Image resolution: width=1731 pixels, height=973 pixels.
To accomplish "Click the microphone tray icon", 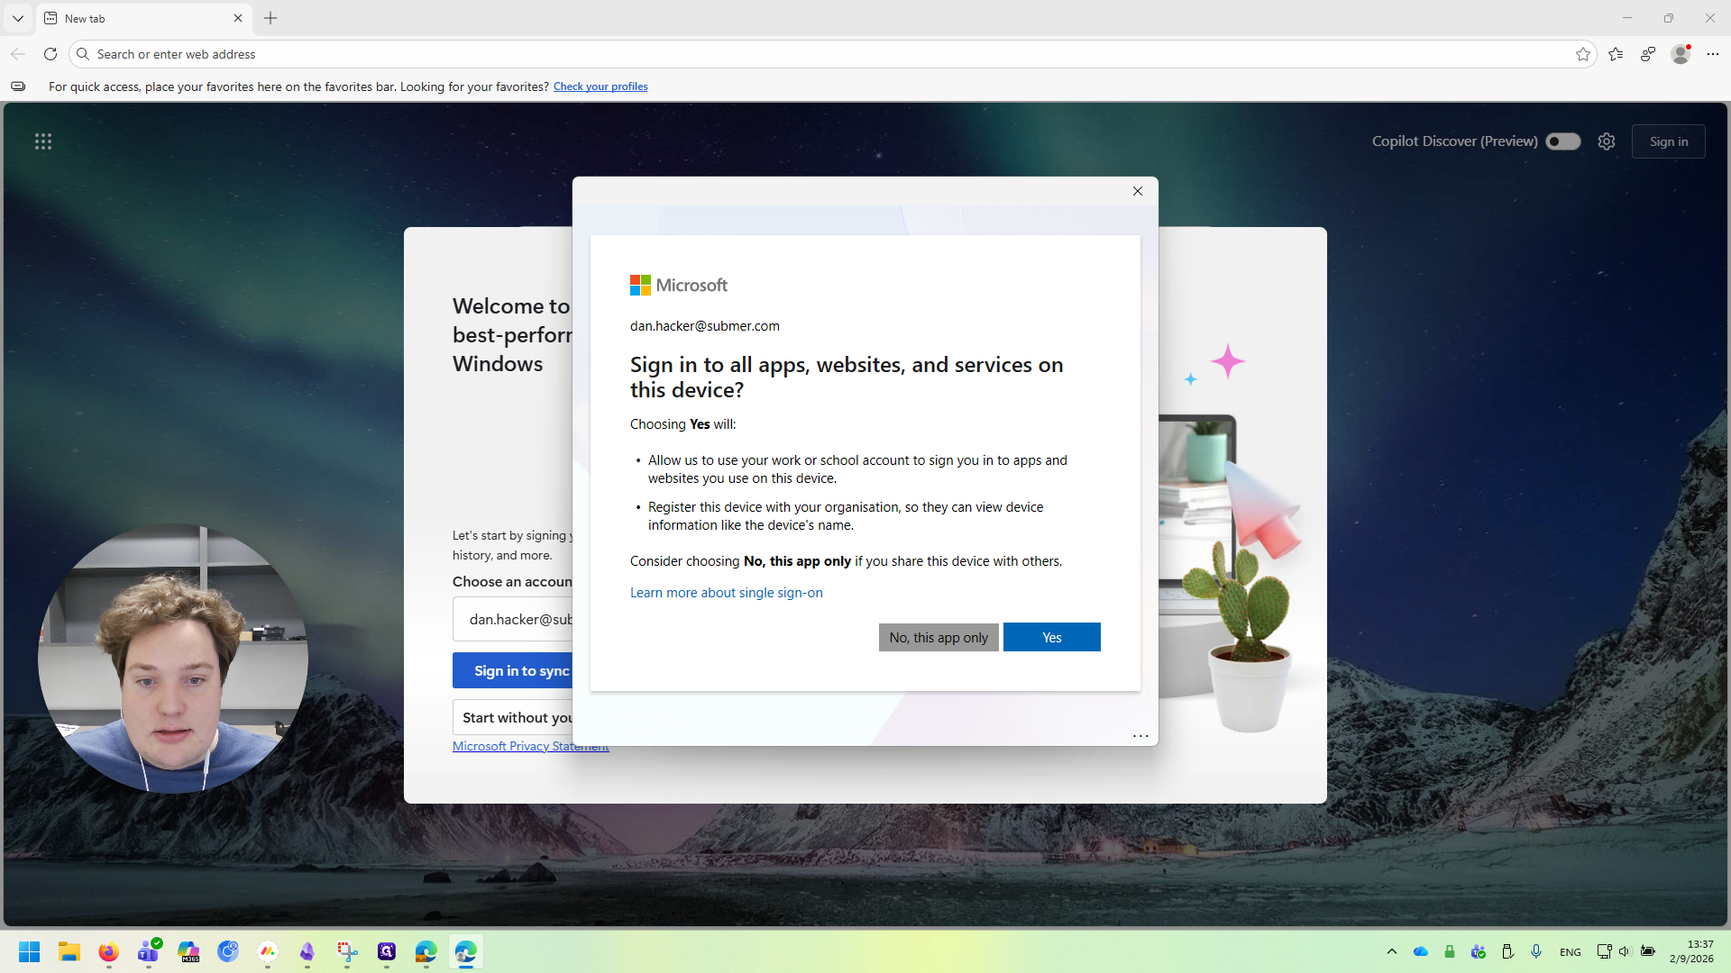I will pos(1536,951).
